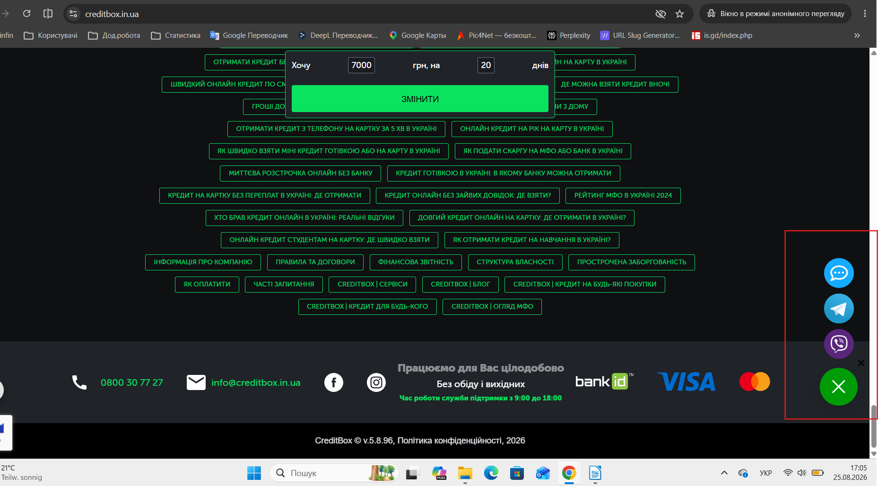
Task: Reload the page in the browser
Action: [27, 14]
